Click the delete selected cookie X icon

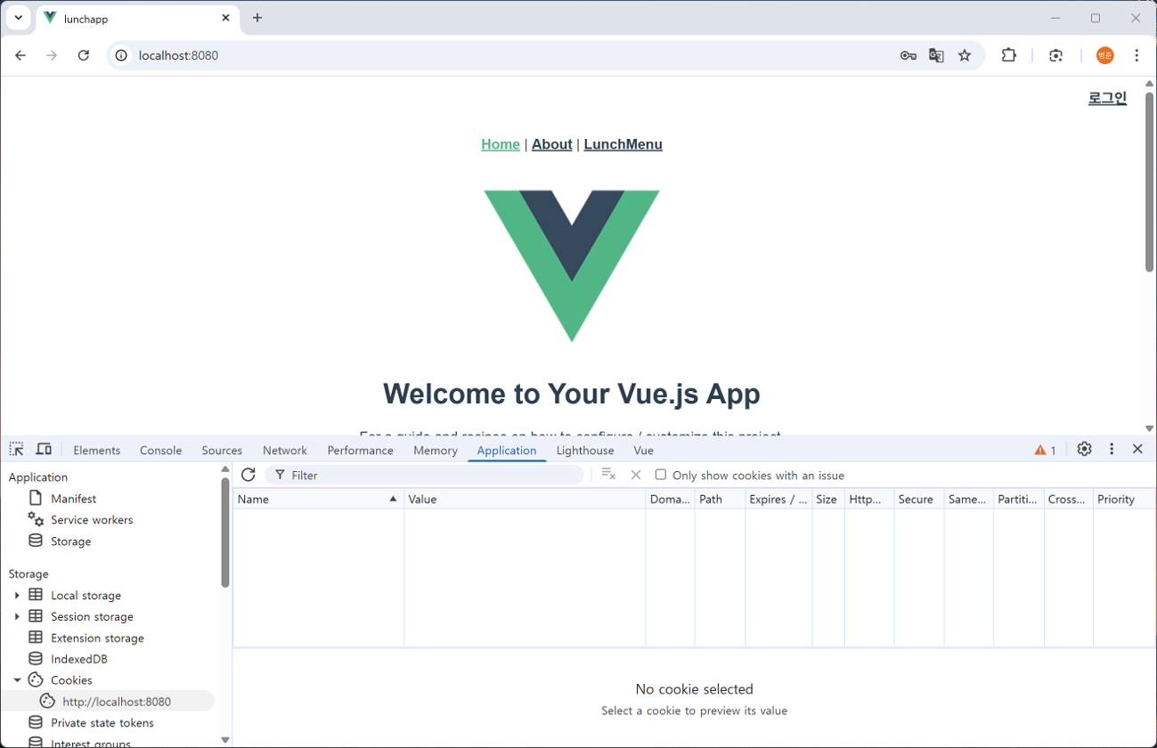click(636, 475)
